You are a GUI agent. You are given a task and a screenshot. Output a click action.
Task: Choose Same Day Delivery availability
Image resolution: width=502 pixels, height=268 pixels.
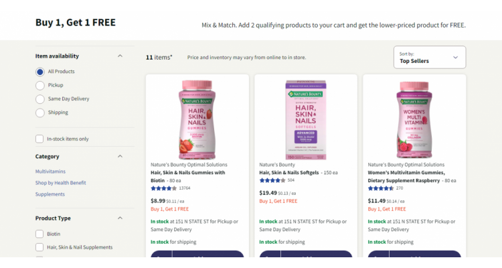tap(40, 99)
